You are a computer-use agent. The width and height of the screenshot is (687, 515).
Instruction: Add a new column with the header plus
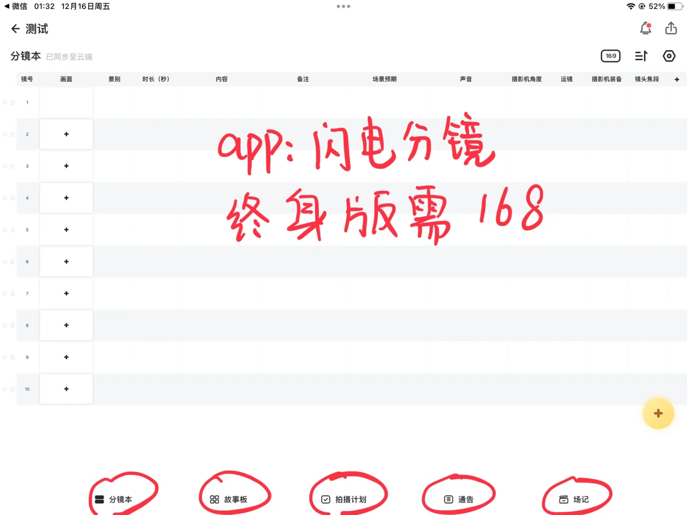[677, 79]
